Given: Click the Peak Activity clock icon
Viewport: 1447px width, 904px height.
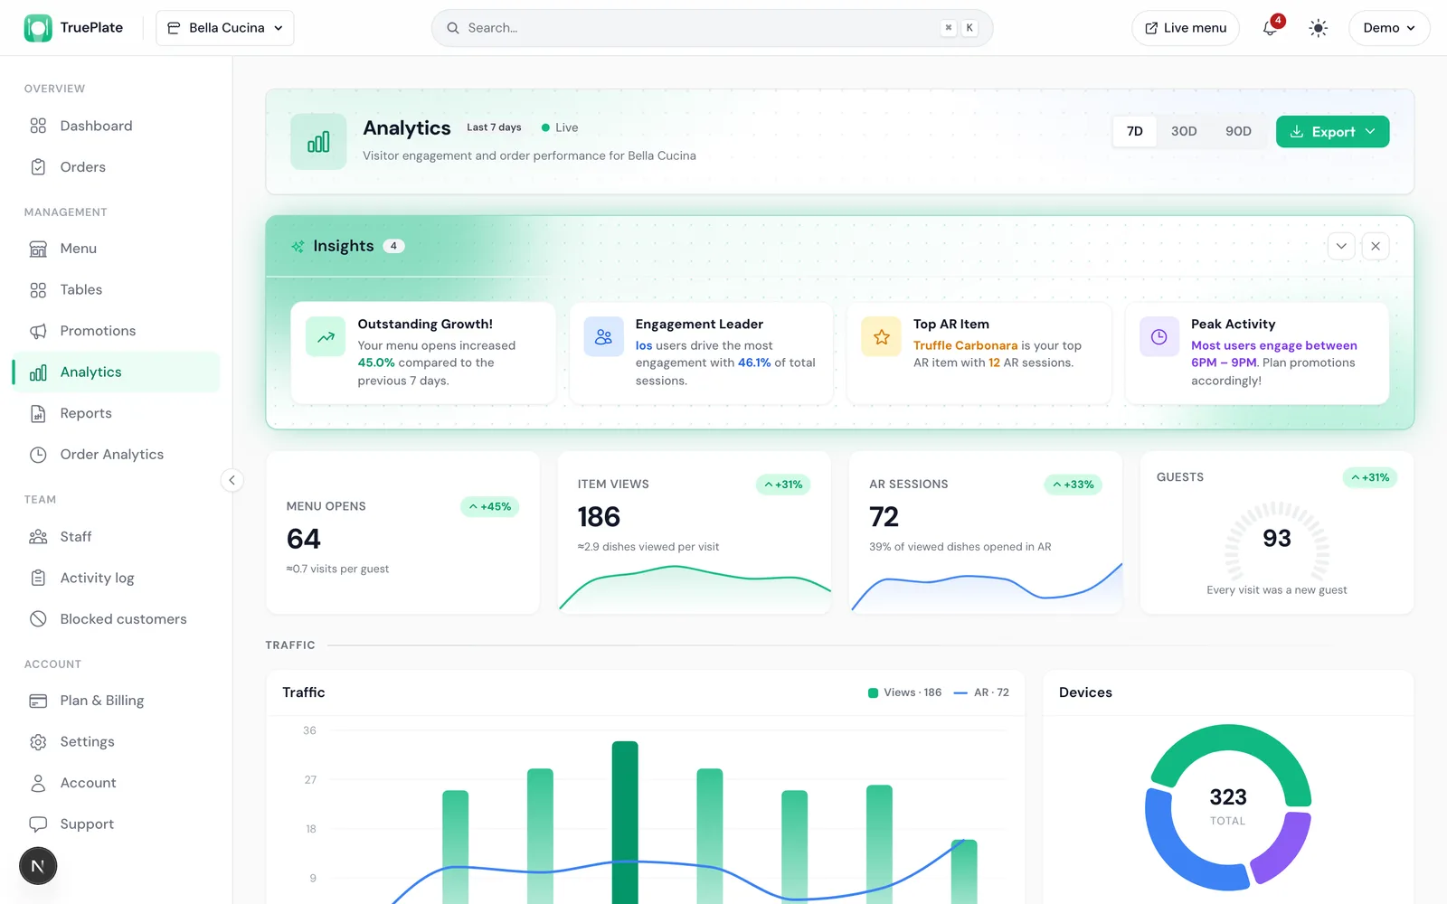Looking at the screenshot, I should click(1159, 337).
